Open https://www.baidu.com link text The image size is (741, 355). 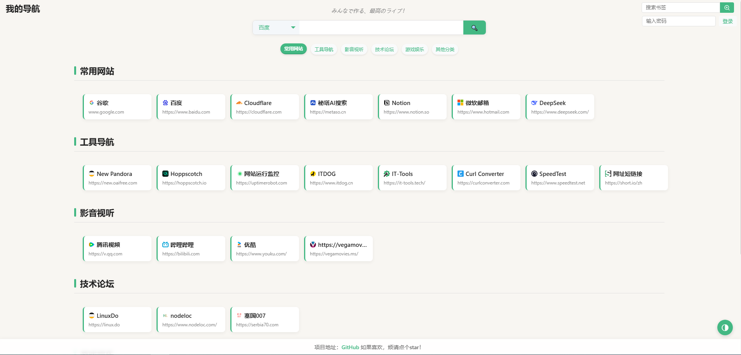pyautogui.click(x=186, y=112)
